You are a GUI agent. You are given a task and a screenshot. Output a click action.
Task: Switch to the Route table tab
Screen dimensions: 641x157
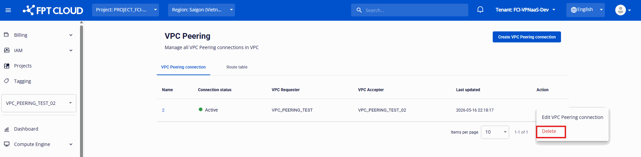(x=237, y=67)
